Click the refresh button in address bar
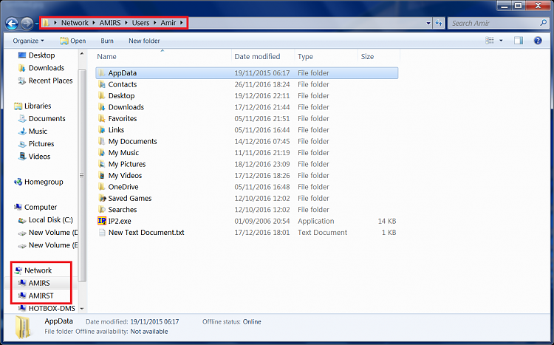 coord(439,24)
